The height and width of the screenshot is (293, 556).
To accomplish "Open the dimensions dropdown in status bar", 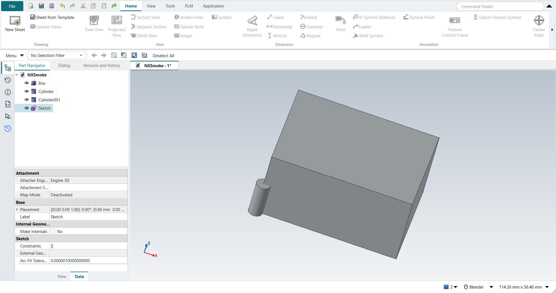I will click(547, 287).
